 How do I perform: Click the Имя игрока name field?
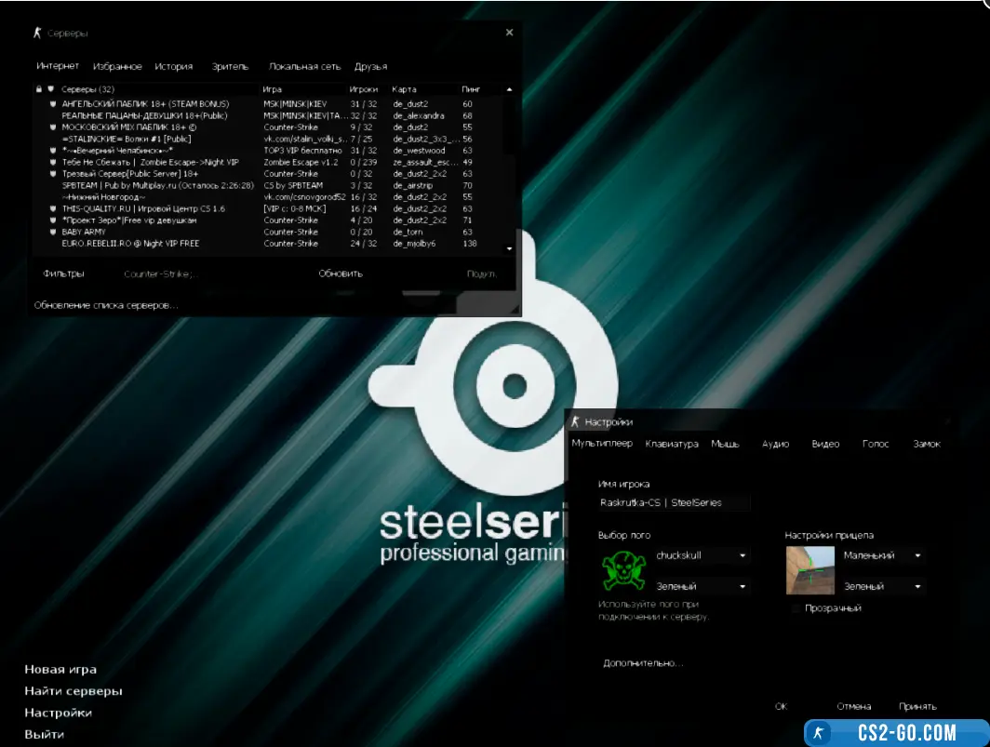point(674,502)
